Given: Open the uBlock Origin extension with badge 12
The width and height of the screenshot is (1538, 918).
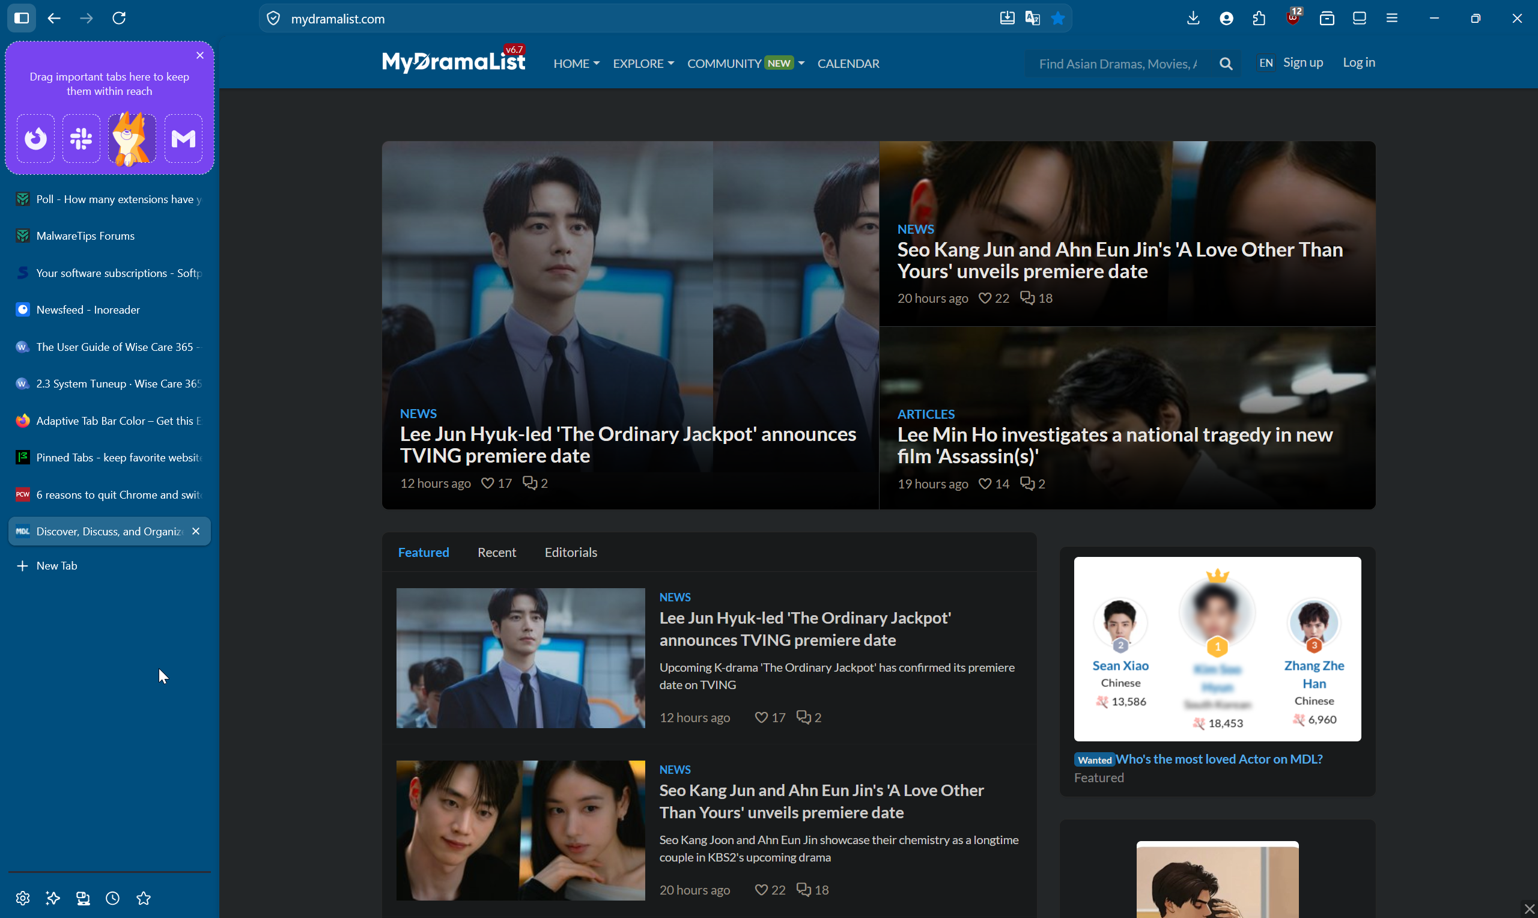Looking at the screenshot, I should pos(1292,17).
